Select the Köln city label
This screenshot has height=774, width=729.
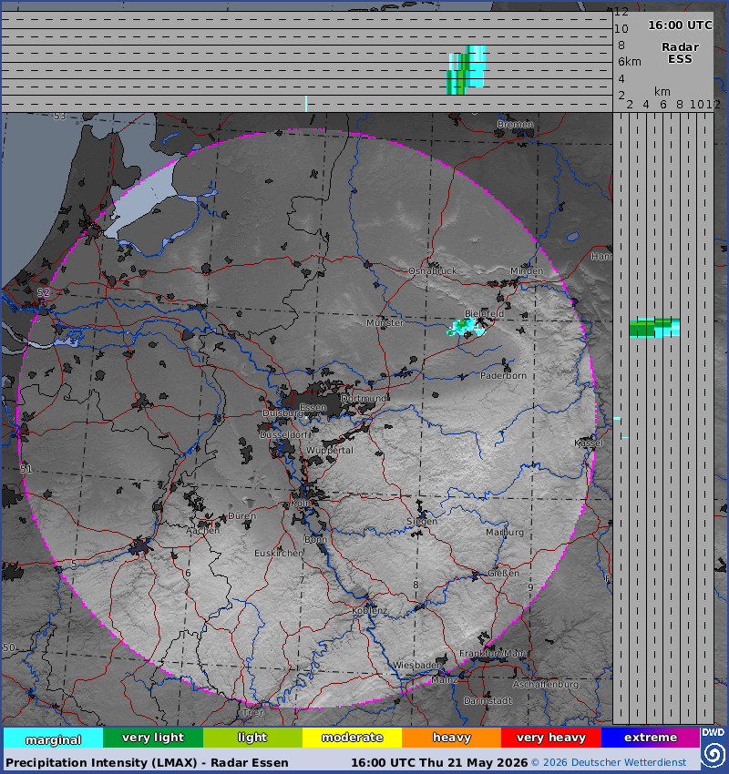[301, 503]
